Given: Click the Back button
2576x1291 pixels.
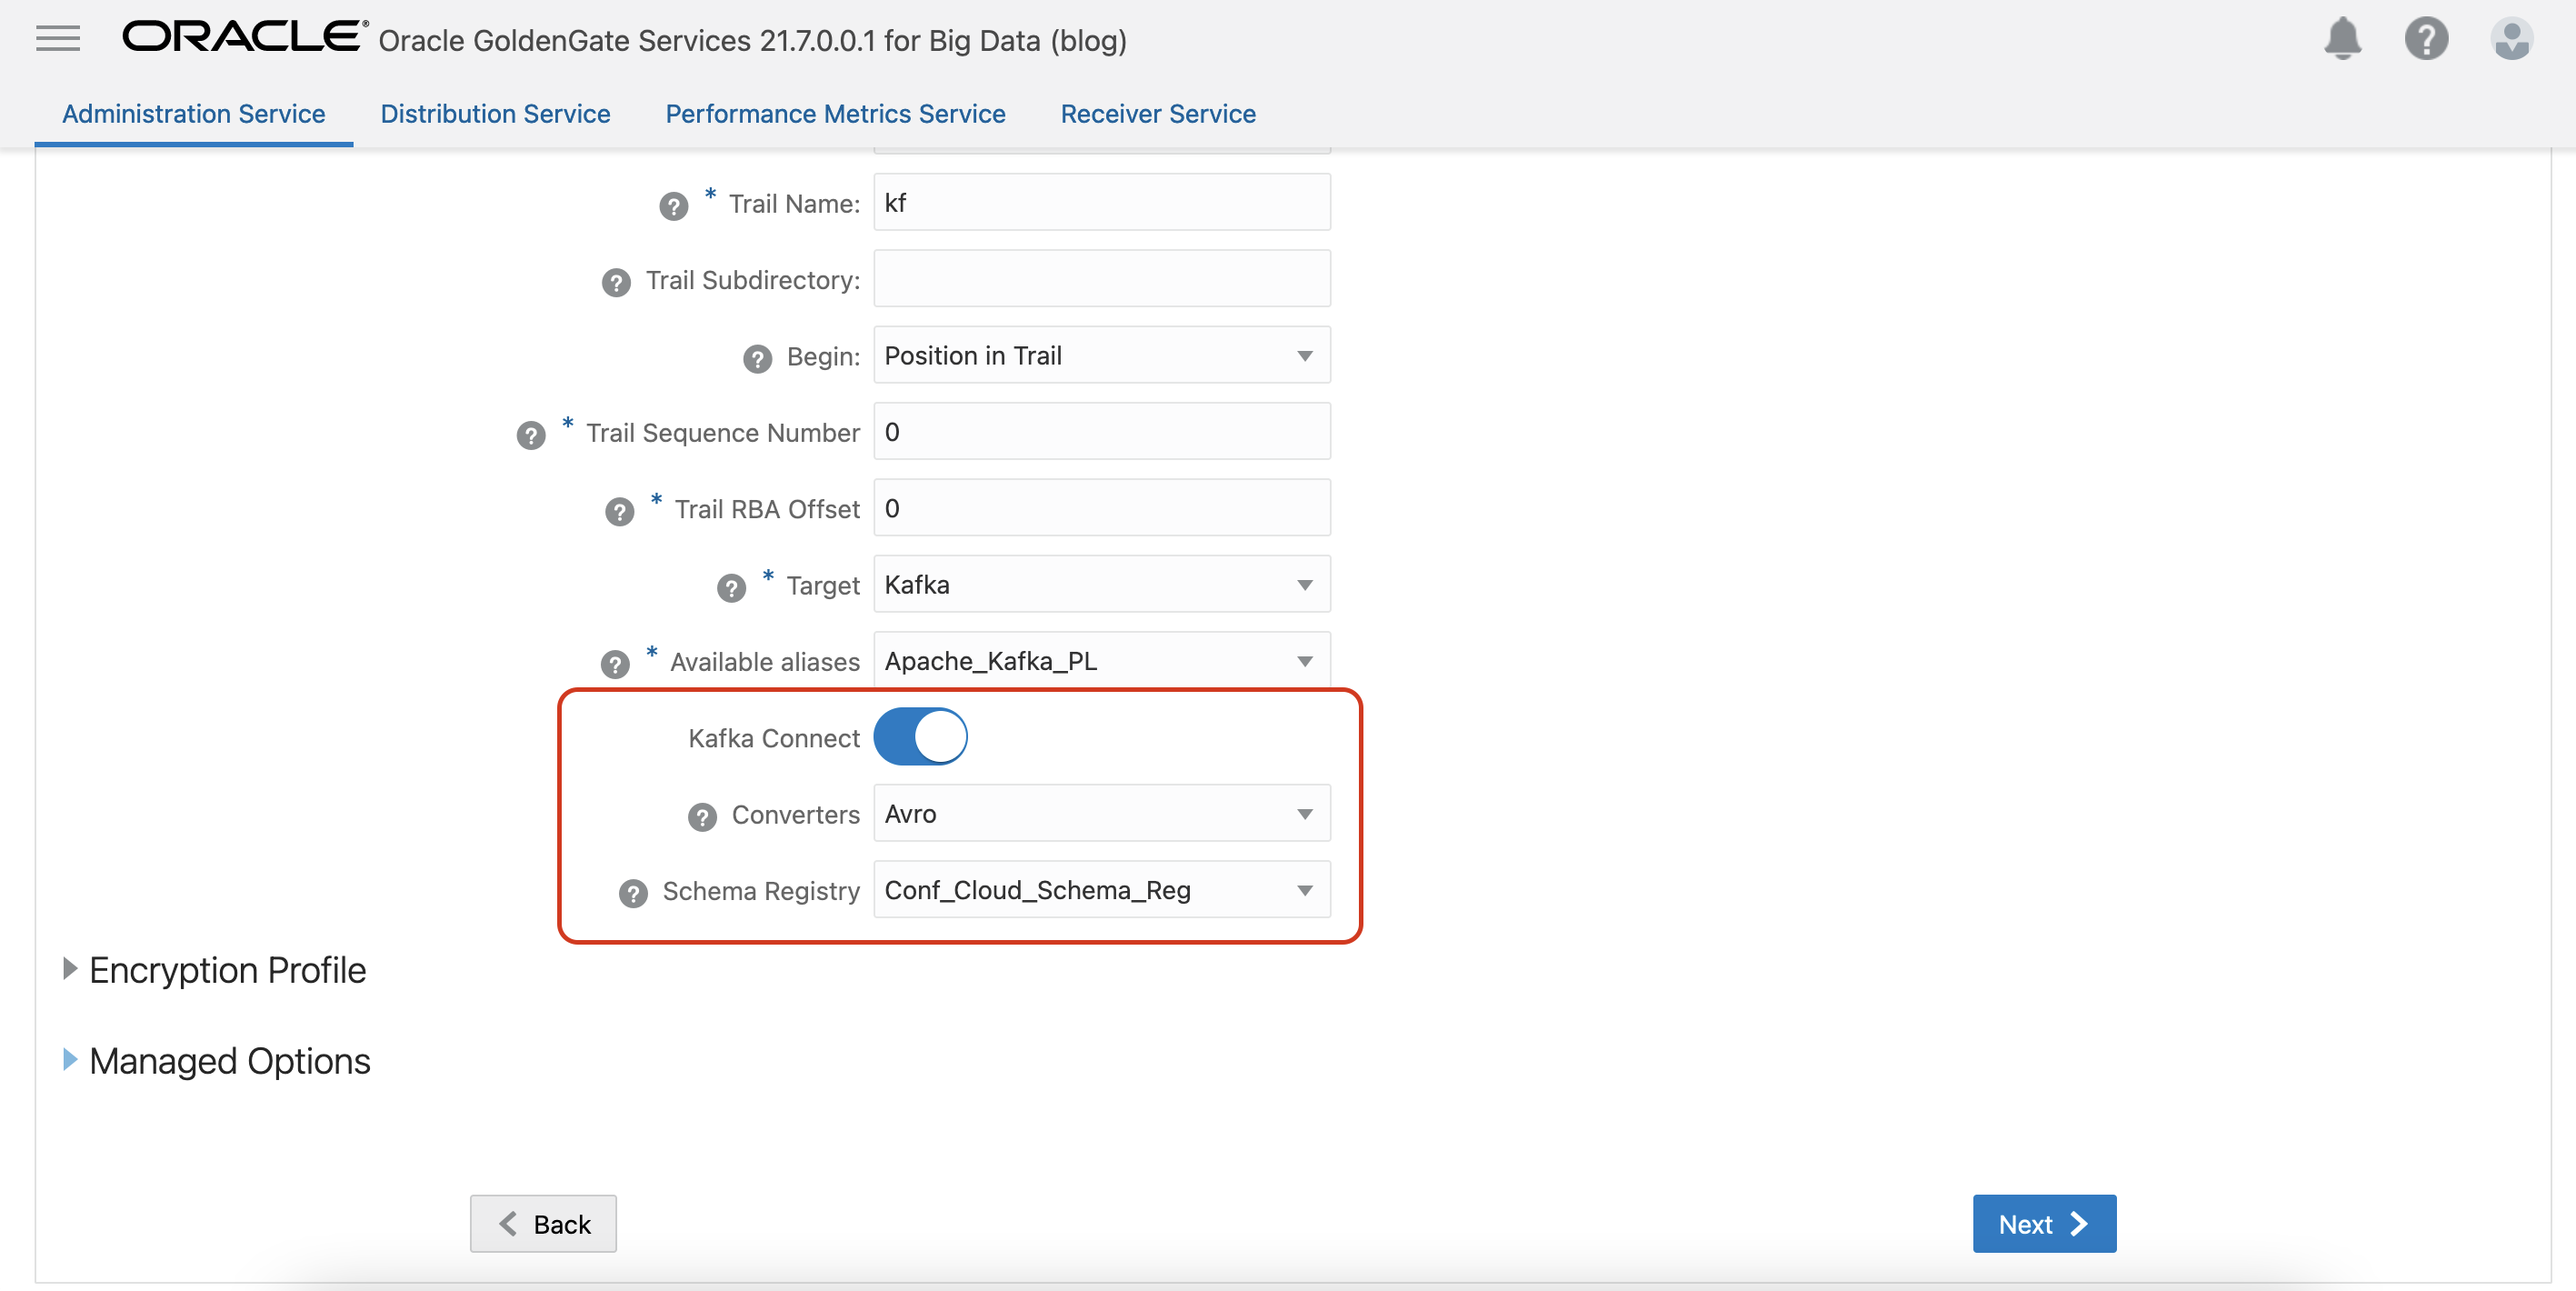Looking at the screenshot, I should click(x=543, y=1223).
